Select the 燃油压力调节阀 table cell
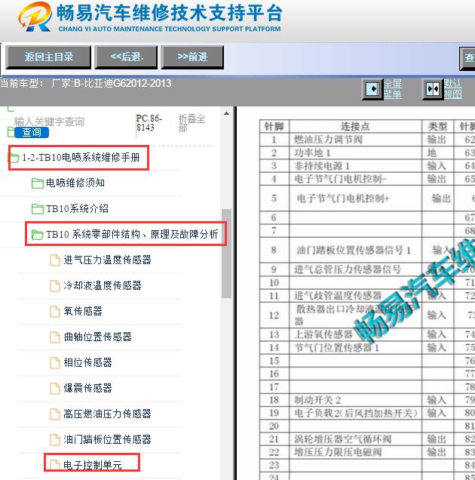The image size is (475, 480). click(355, 140)
